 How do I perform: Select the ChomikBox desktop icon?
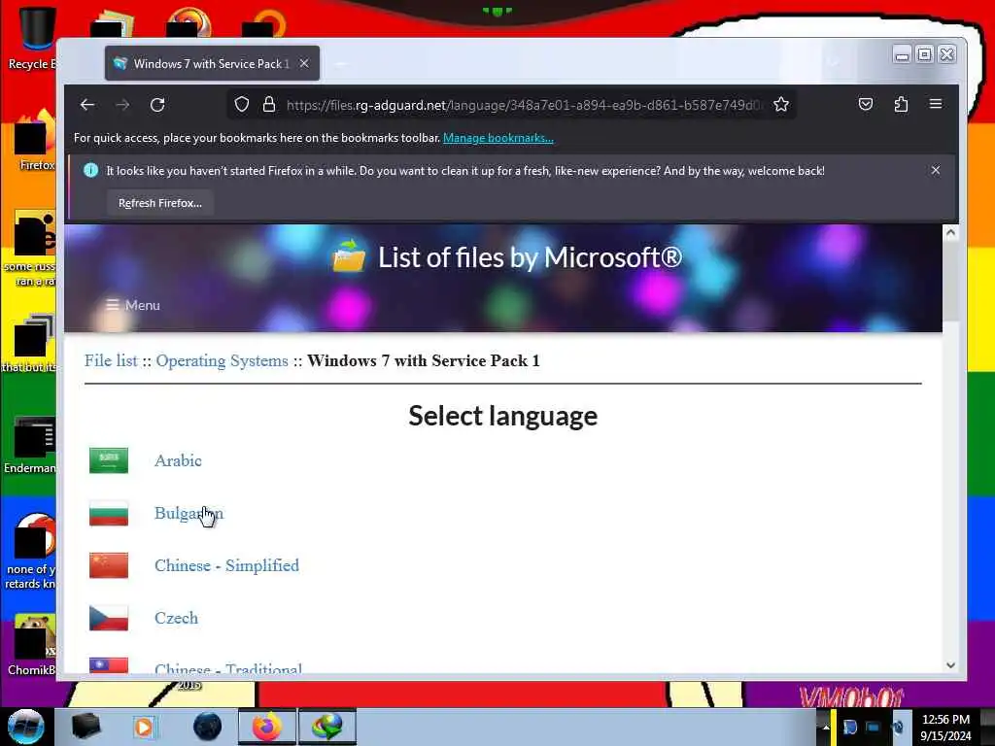[30, 645]
